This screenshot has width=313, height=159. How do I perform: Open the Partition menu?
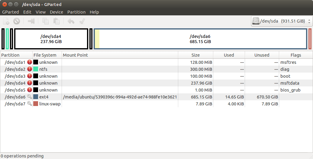tap(76, 12)
